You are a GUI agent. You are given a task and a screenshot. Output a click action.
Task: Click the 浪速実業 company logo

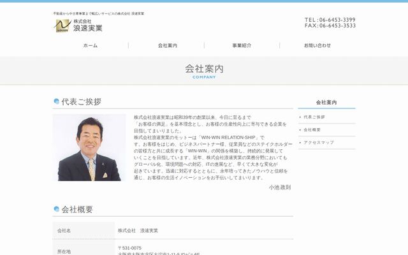78,25
